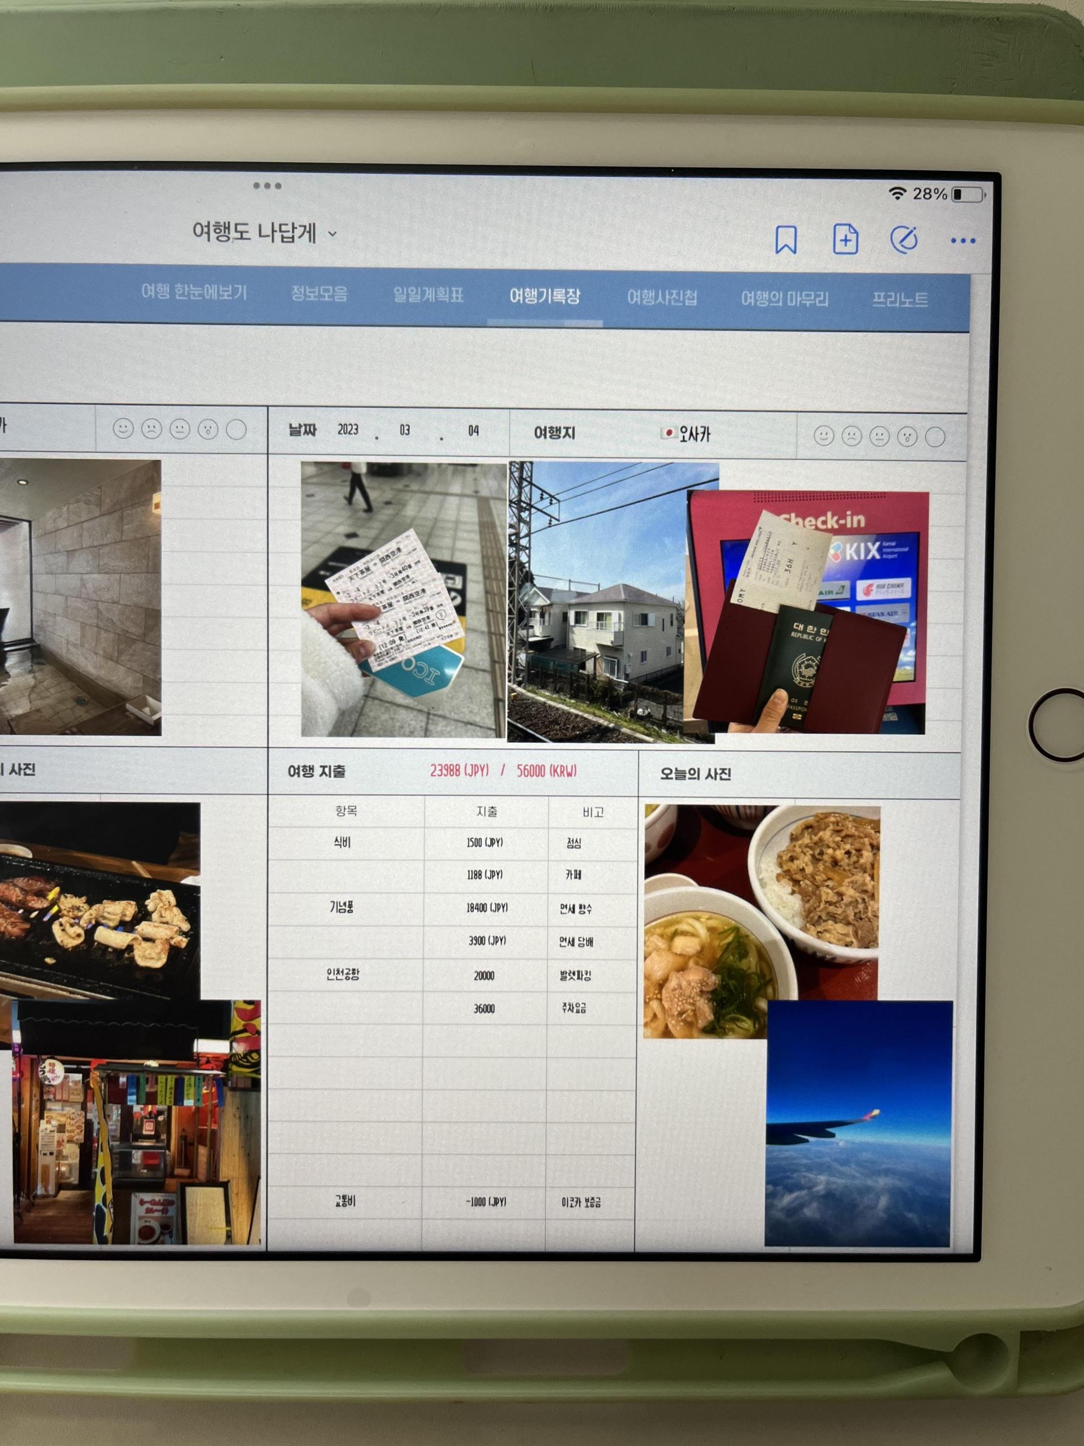Switch to the 여행사진첩 tab
Viewport: 1084px width, 1446px height.
click(662, 298)
